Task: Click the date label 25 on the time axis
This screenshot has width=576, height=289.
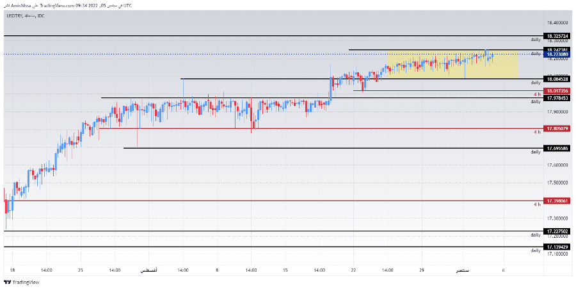Action: [x=81, y=270]
